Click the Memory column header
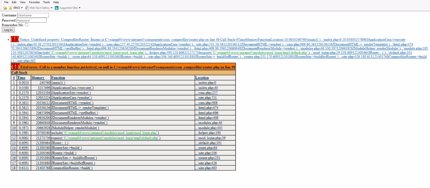Image resolution: width=430 pixels, height=188 pixels. tap(40, 78)
